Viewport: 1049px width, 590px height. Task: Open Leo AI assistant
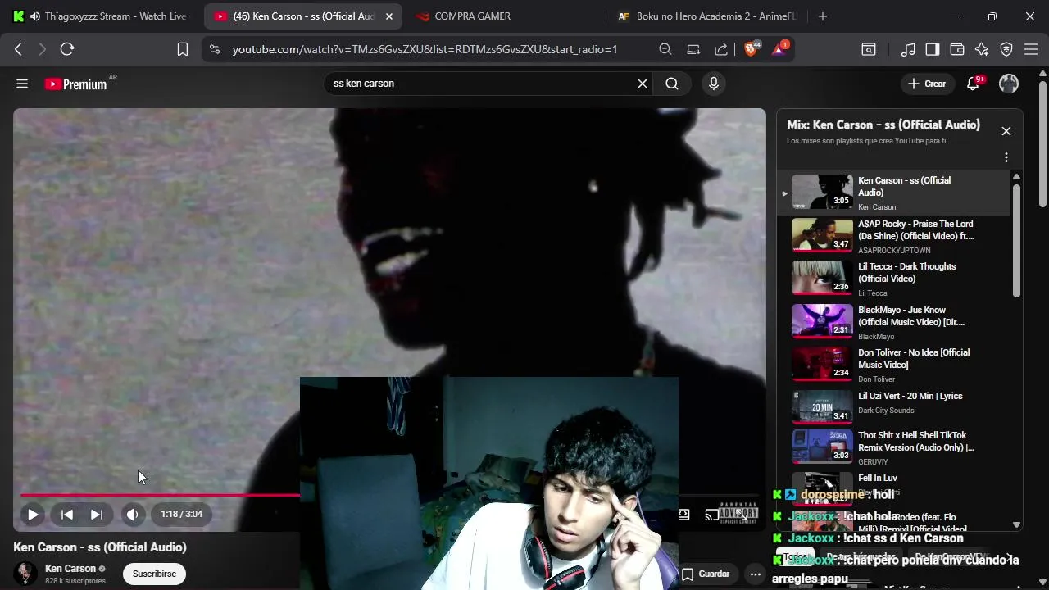point(982,49)
